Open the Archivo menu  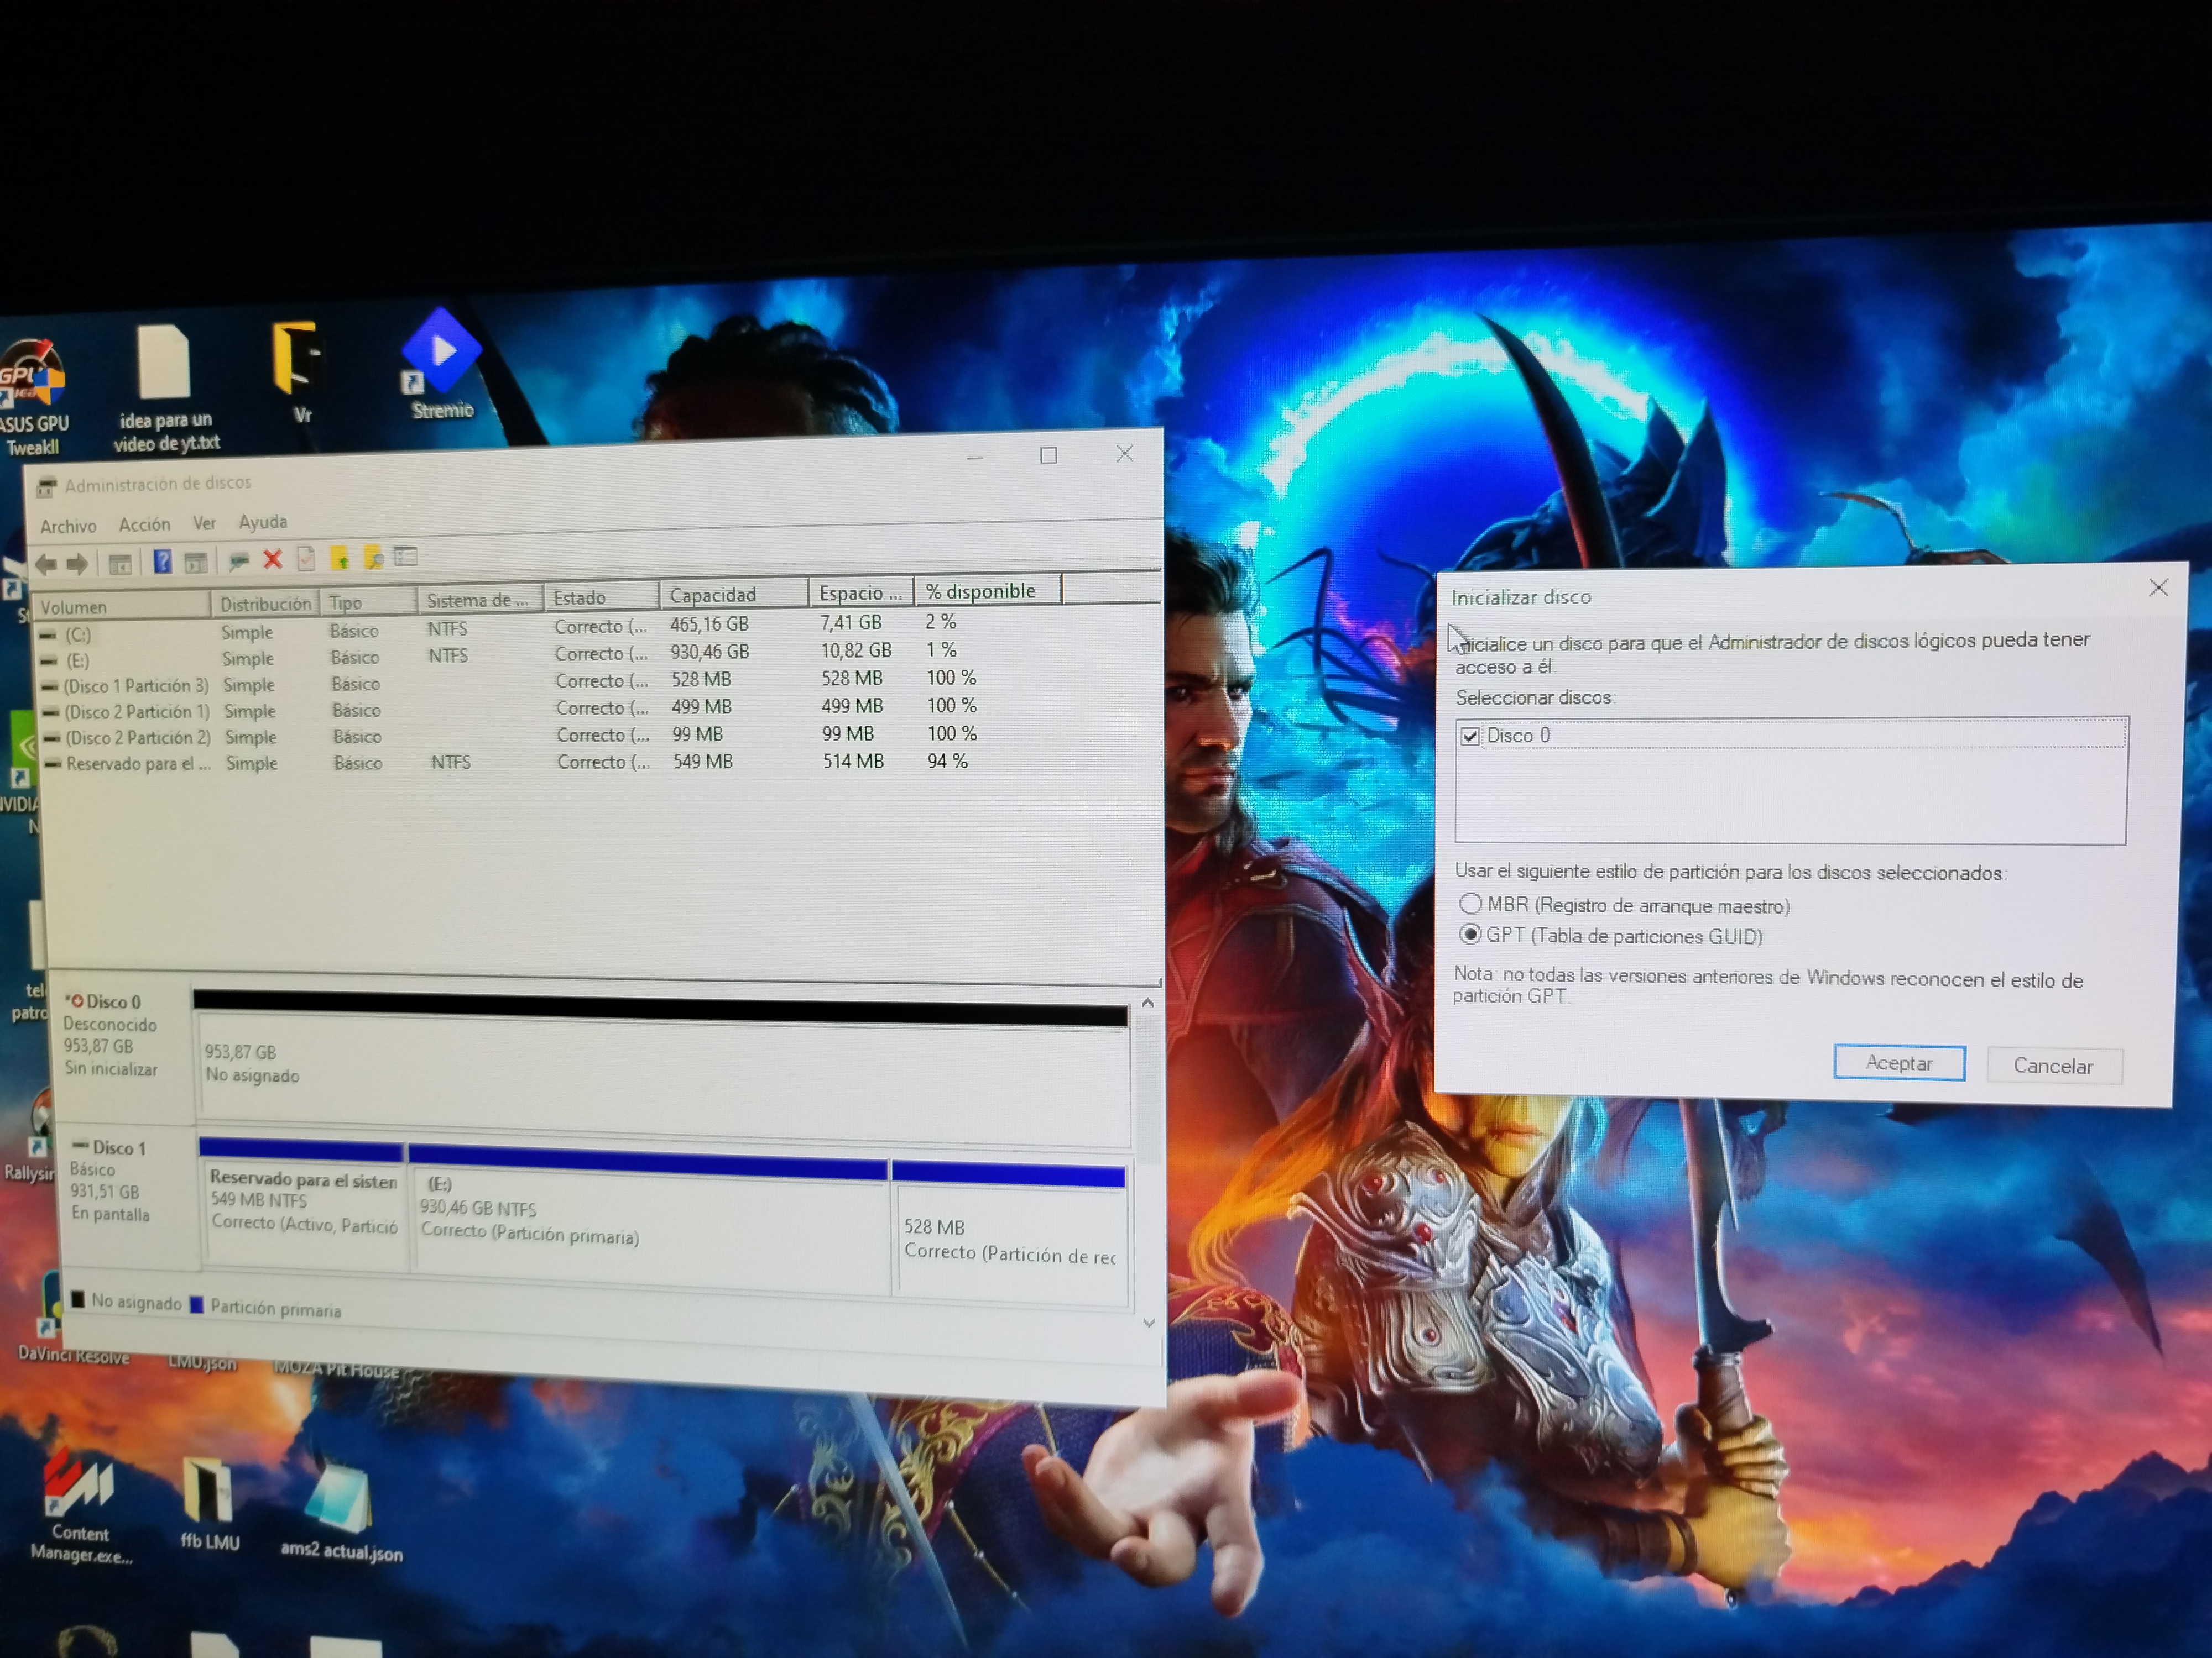[x=68, y=526]
